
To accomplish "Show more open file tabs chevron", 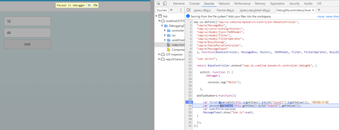I will [319, 10].
